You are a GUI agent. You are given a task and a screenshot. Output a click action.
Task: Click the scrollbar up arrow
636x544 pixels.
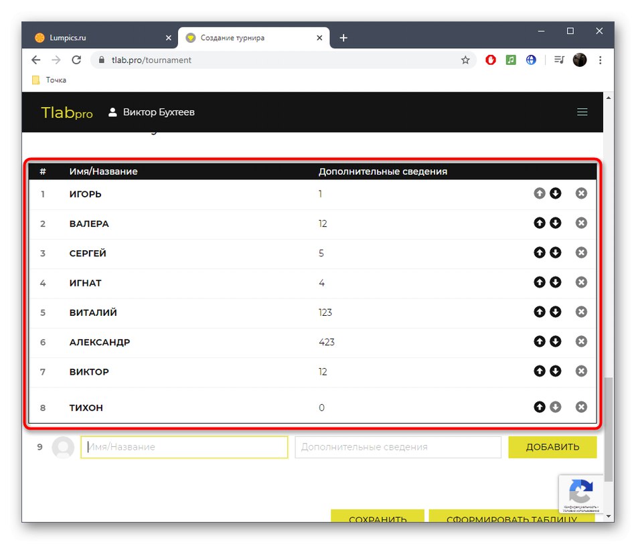[x=608, y=98]
